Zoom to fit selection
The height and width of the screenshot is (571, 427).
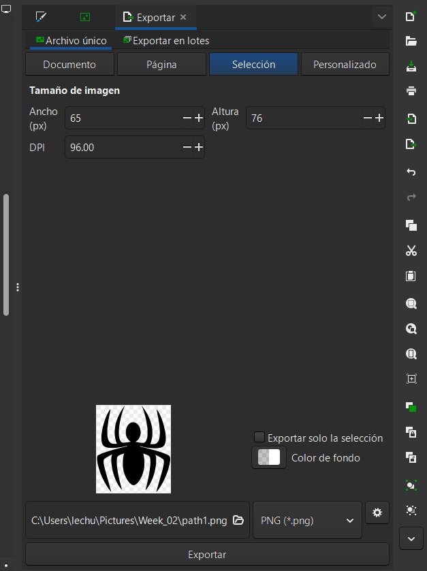coord(411,304)
